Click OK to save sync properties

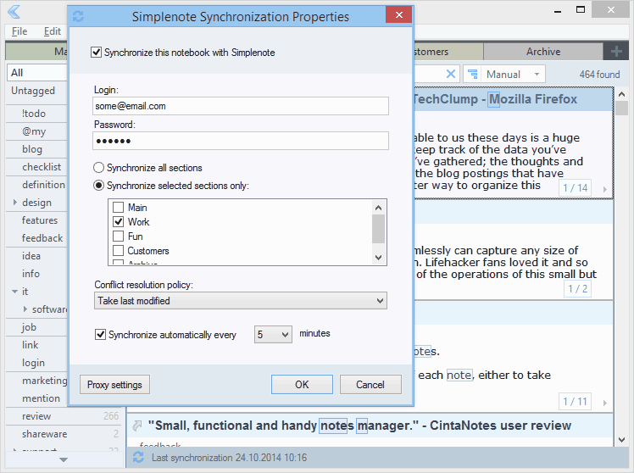(302, 385)
